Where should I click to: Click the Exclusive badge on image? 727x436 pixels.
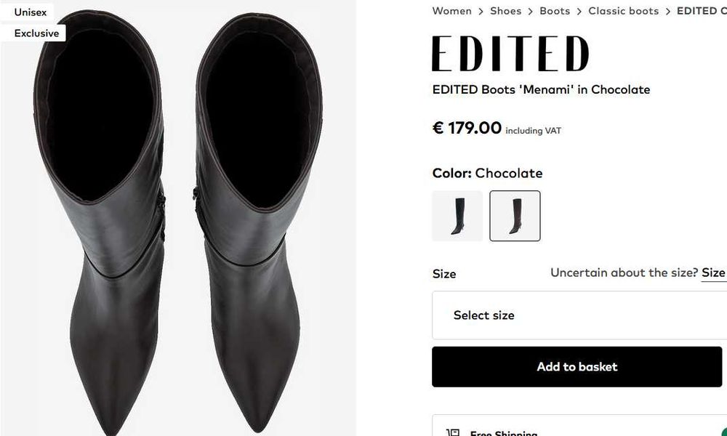[36, 33]
